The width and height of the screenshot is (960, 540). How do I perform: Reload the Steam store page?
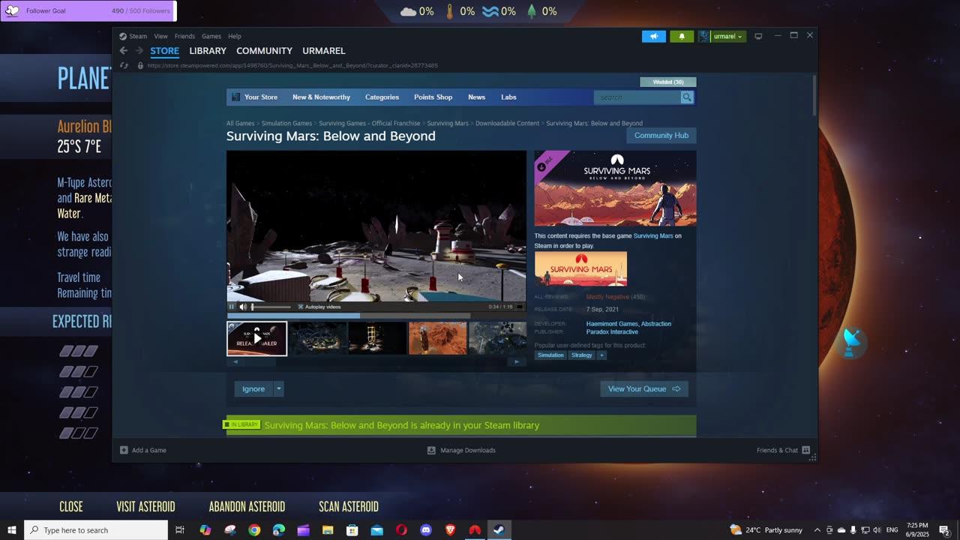(x=124, y=65)
